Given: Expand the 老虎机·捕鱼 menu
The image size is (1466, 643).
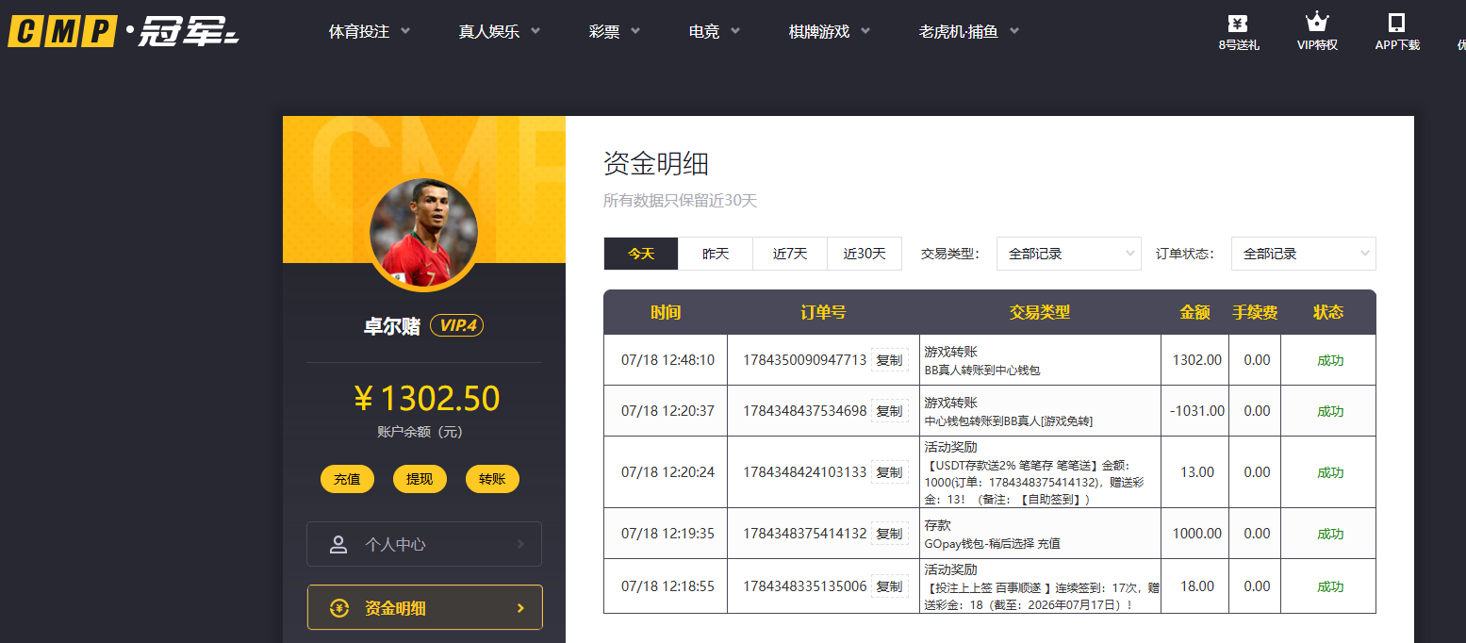Looking at the screenshot, I should [x=969, y=31].
